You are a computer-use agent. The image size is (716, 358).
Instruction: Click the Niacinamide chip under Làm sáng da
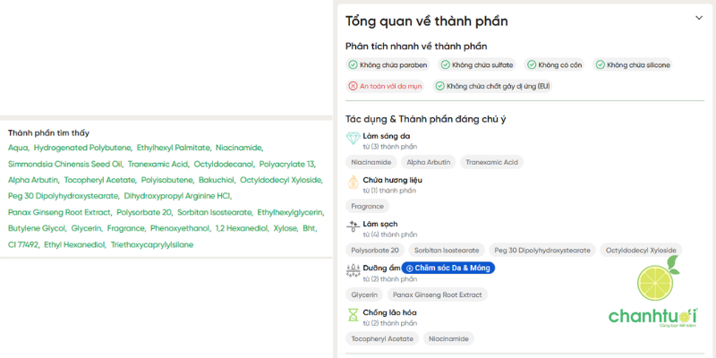[x=371, y=162]
